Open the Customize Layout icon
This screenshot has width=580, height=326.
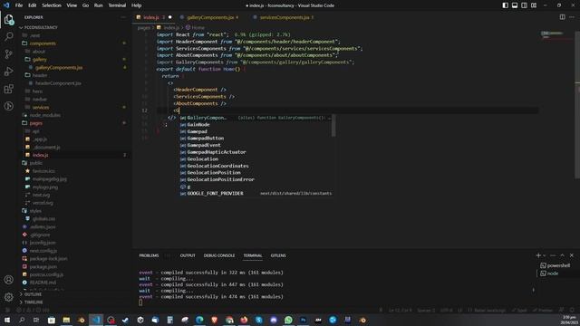[534, 5]
